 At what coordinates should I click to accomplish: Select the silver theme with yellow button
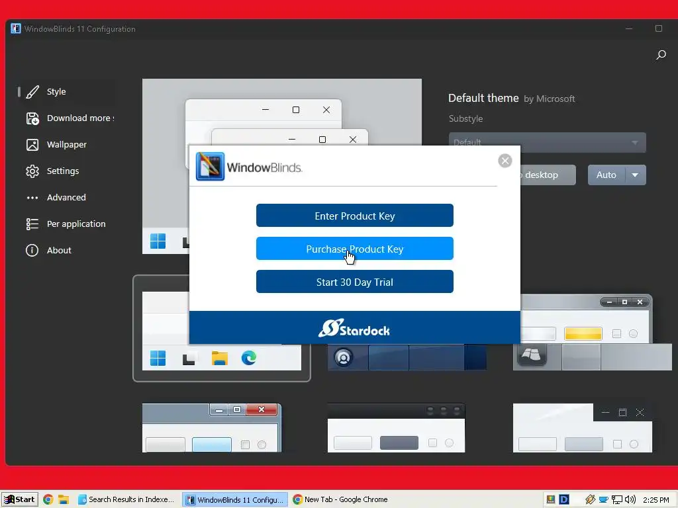point(593,333)
